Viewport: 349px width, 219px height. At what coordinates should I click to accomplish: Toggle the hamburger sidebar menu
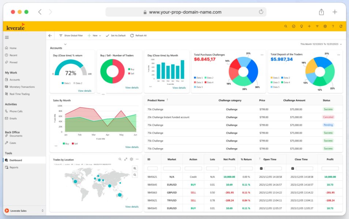tap(7, 37)
